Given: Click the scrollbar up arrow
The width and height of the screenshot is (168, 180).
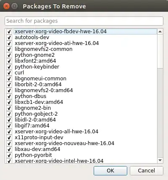Looking at the screenshot, I should coord(160,32).
